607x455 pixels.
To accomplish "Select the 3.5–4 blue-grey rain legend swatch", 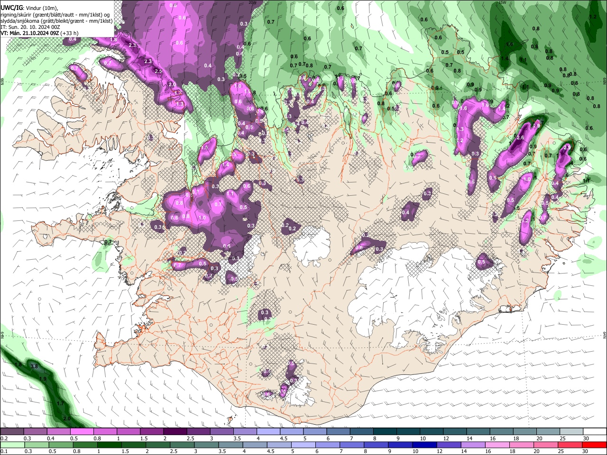I will 231,445.
